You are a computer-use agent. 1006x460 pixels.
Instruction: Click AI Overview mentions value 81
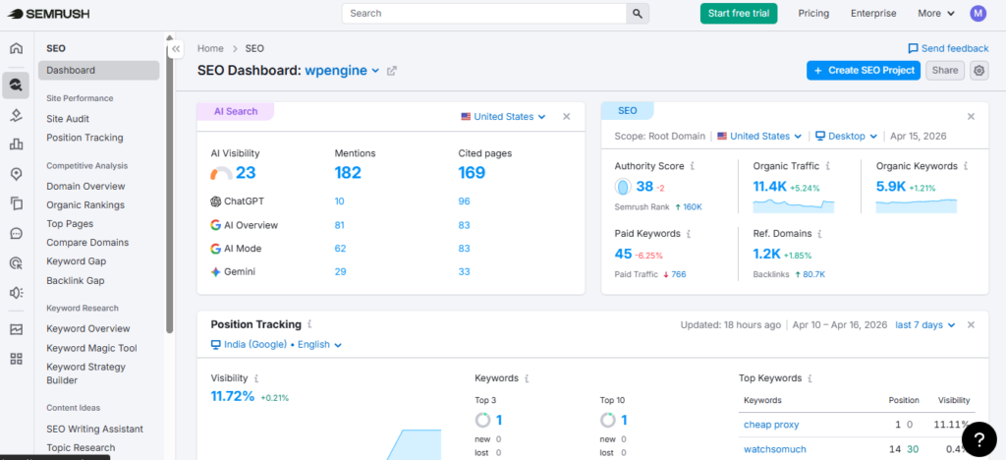[x=339, y=225]
